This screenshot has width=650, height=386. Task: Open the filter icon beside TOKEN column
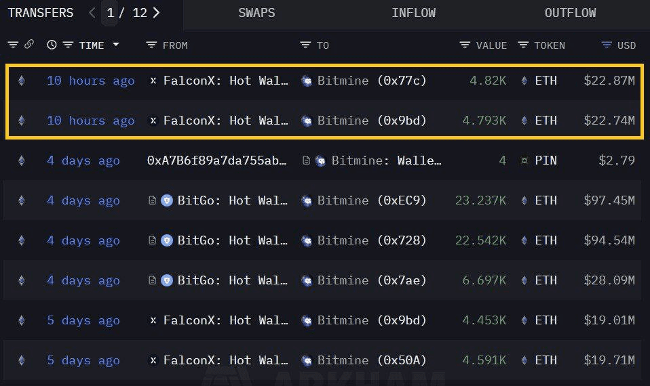pyautogui.click(x=523, y=45)
